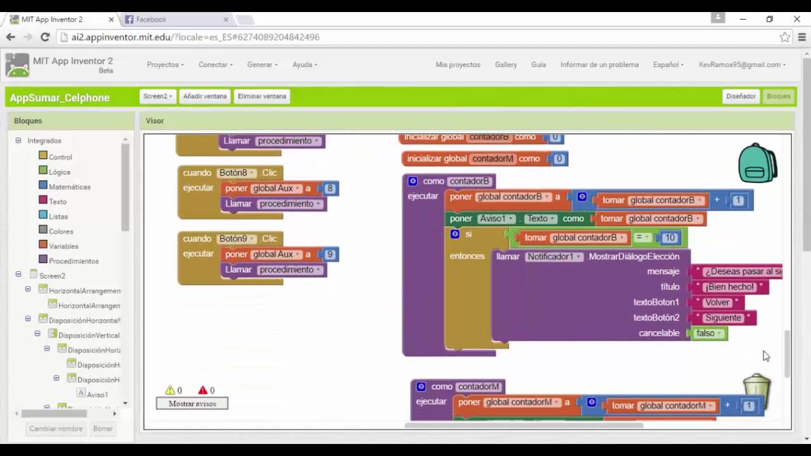The height and width of the screenshot is (456, 811).
Task: Open the Aviso1 component dropdown in the poner block
Action: 496,218
